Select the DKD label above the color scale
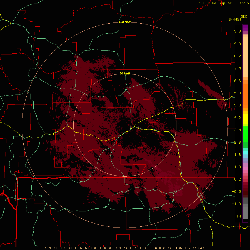250x250 pixels. 244,17
